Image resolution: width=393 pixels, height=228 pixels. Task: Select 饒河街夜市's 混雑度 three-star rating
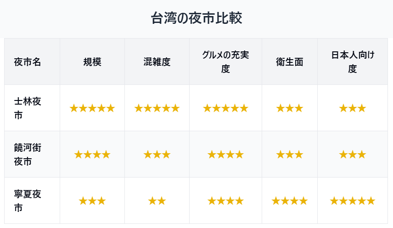tap(157, 155)
